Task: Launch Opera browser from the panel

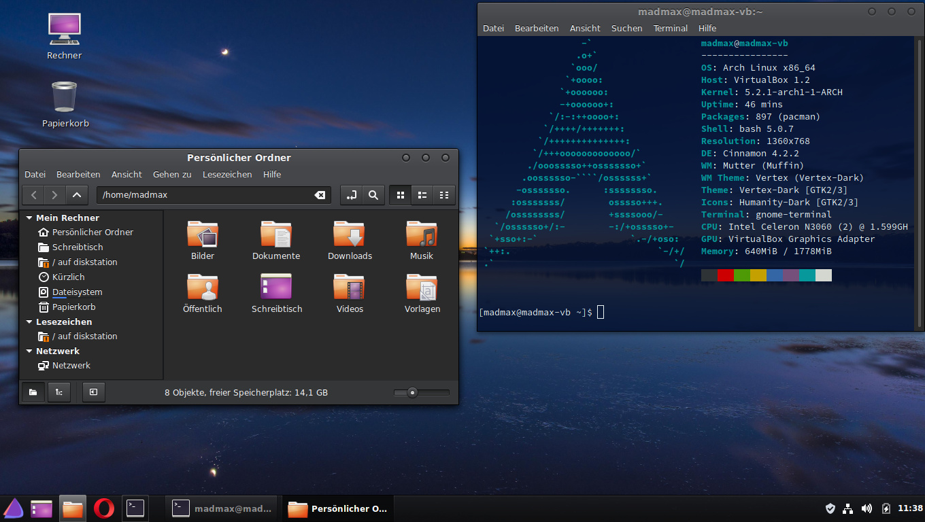Action: [104, 508]
